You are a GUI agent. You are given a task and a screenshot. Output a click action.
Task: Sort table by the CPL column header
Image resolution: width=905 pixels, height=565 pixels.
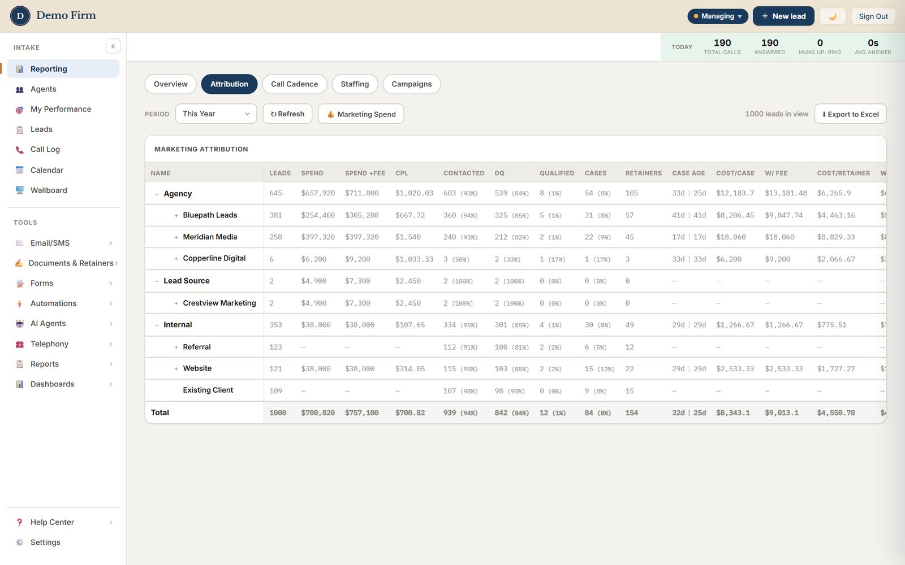click(402, 173)
